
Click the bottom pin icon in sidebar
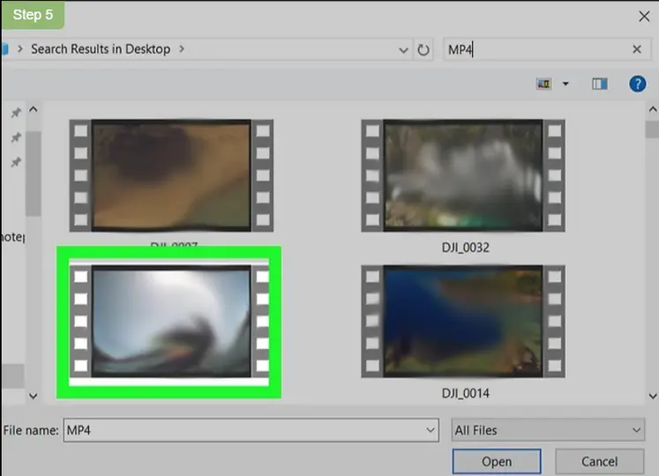tap(15, 162)
